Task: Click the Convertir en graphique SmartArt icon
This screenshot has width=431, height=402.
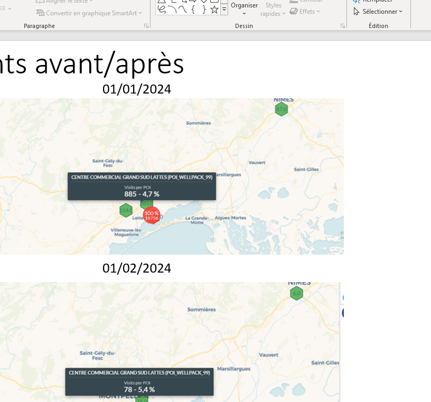Action: tap(40, 13)
